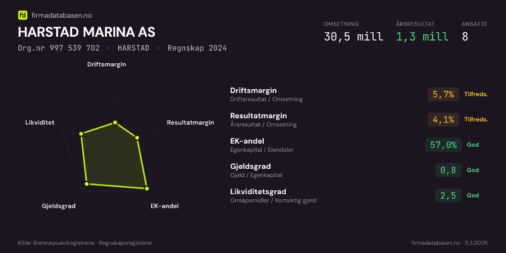The image size is (506, 253).
Task: Select the Regnskap 2024 label
Action: click(197, 48)
